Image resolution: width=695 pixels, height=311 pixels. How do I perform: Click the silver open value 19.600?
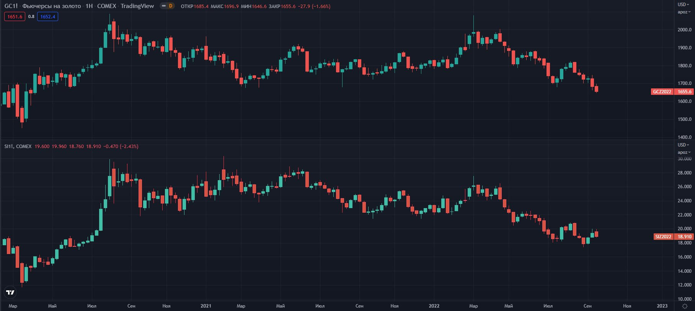coord(42,147)
